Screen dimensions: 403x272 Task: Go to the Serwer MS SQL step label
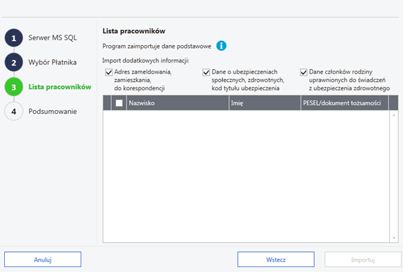point(53,37)
